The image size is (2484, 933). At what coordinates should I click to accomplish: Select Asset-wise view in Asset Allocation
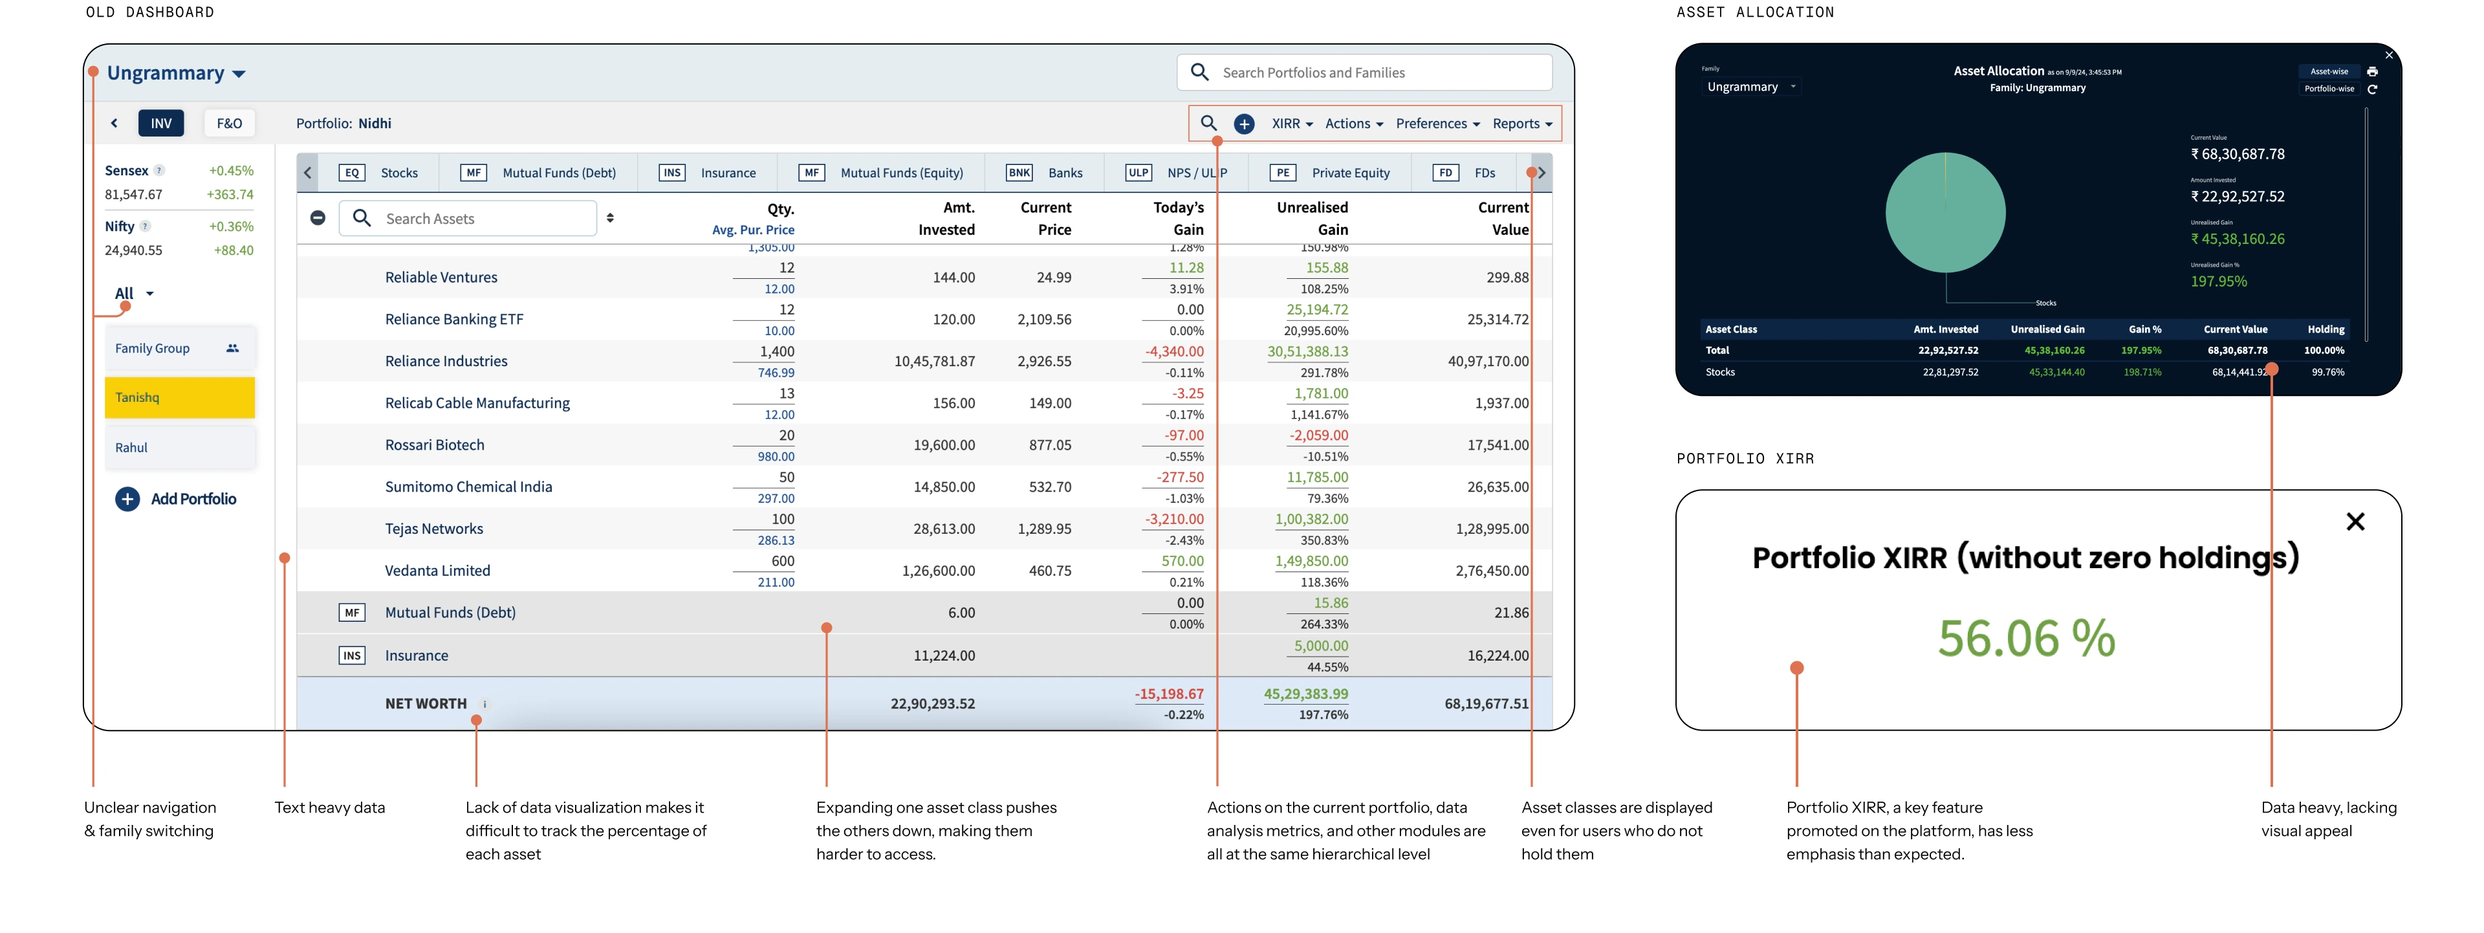coord(2329,71)
